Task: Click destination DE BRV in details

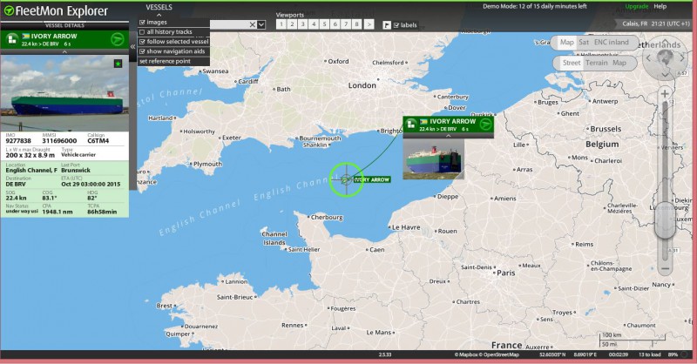Action: pos(16,184)
